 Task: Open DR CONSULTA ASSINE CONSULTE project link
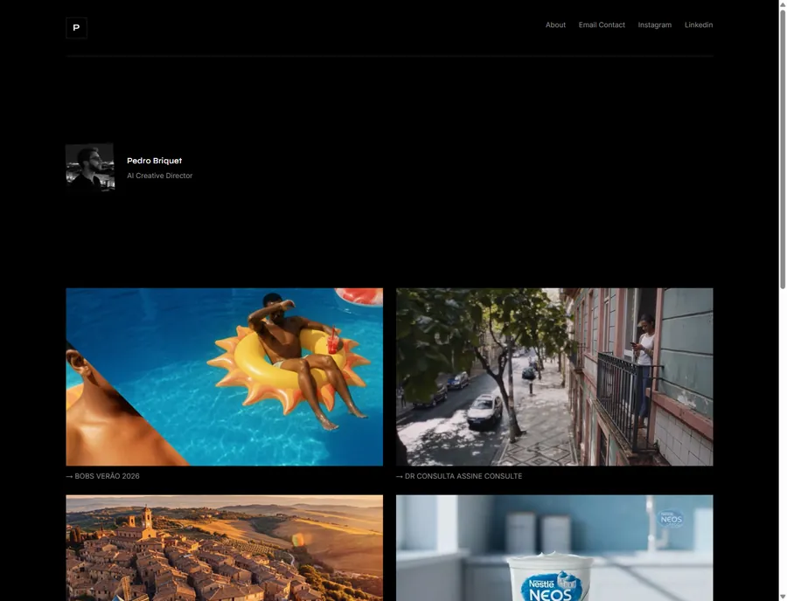coord(459,476)
